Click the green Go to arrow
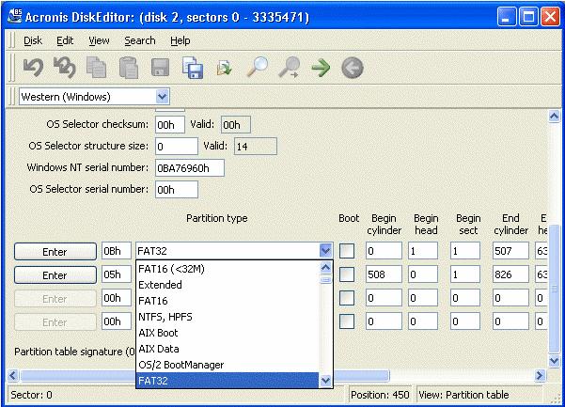This screenshot has width=565, height=407. pos(321,68)
